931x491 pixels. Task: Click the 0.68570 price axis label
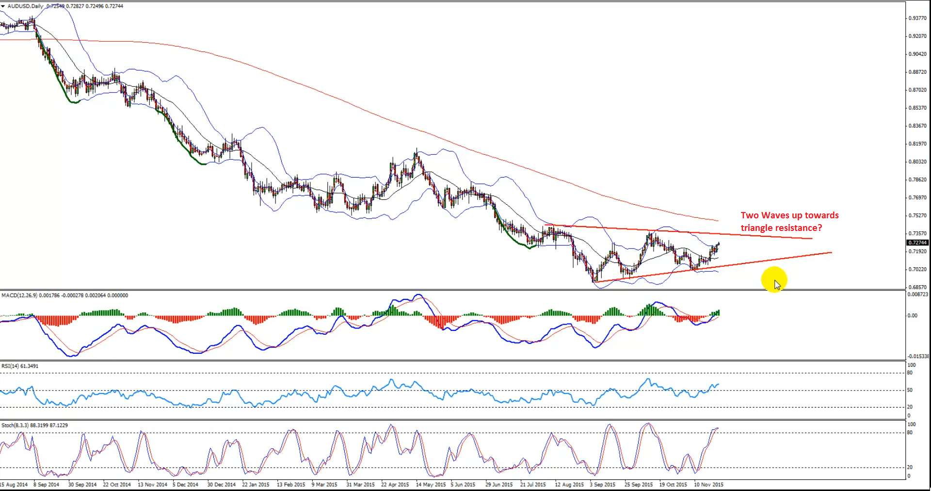917,287
